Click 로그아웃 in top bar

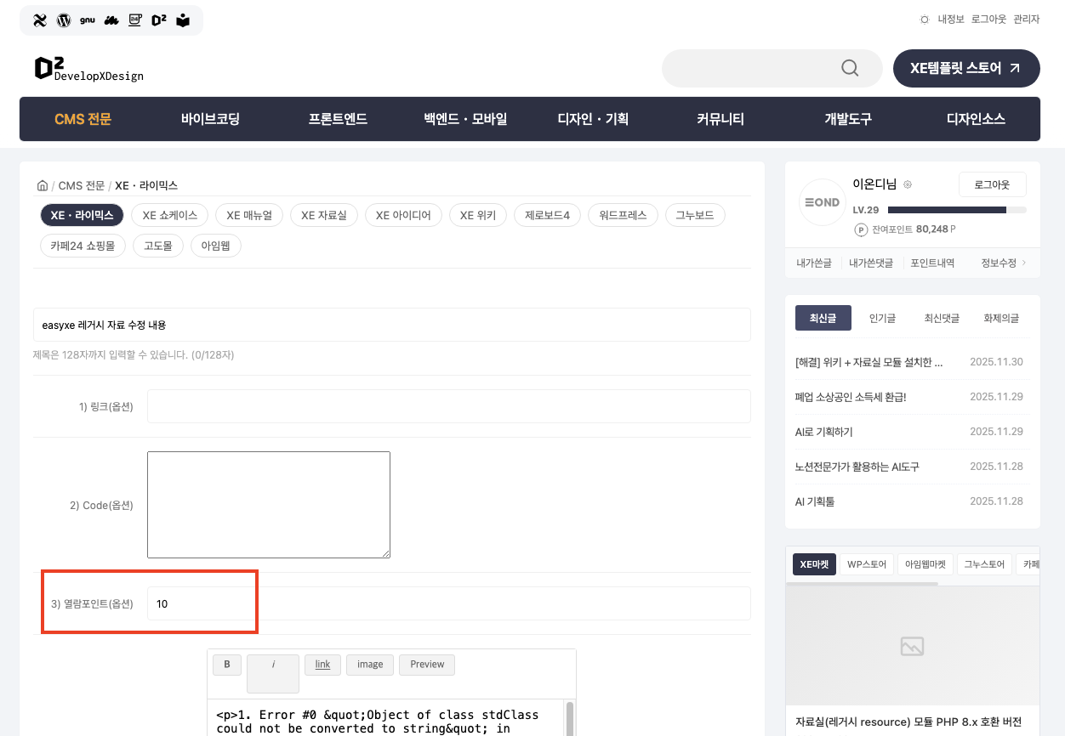point(988,19)
